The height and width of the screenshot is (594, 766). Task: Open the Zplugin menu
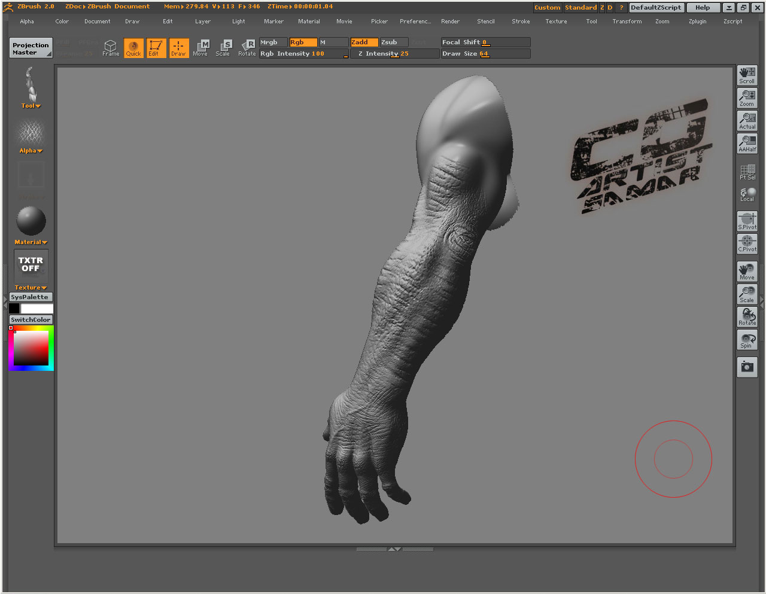(x=698, y=21)
